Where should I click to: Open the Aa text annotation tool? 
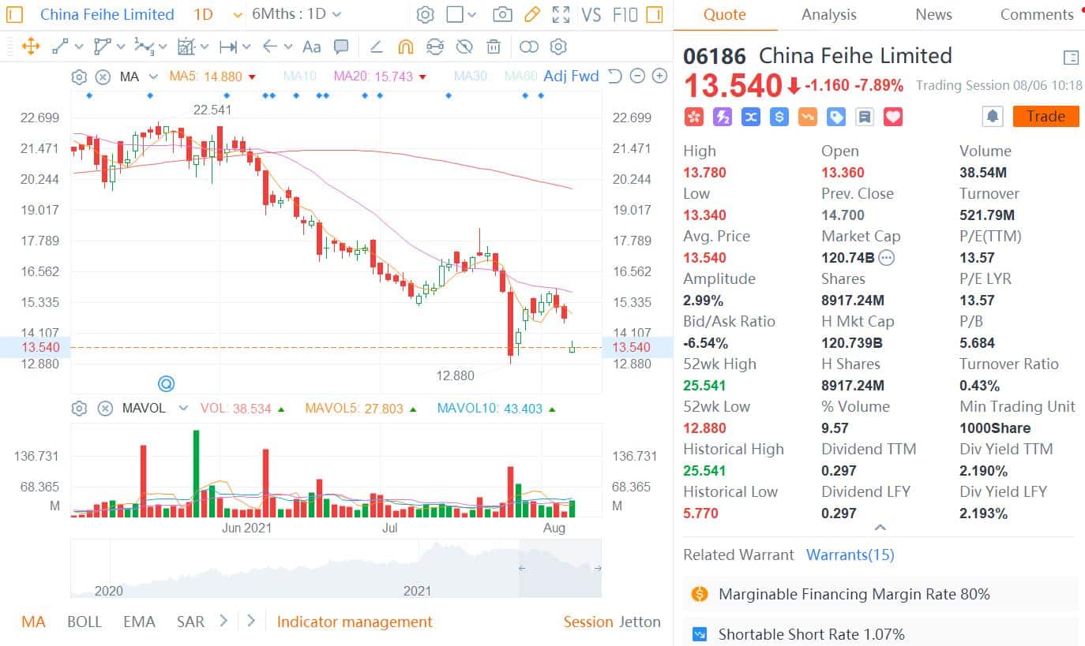[x=311, y=47]
